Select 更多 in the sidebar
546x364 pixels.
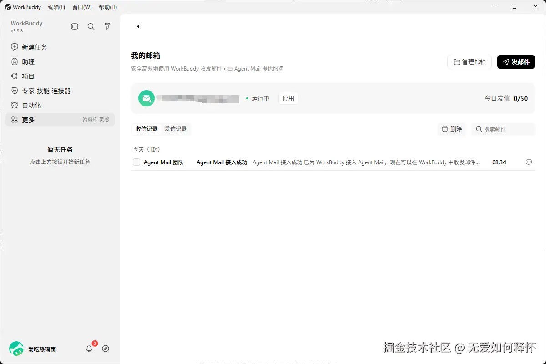click(x=60, y=120)
